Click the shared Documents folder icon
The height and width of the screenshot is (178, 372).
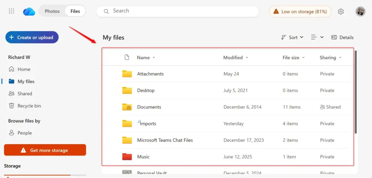point(127,107)
